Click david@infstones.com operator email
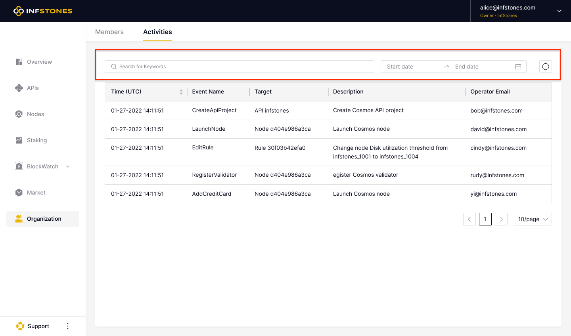This screenshot has width=571, height=336. pyautogui.click(x=498, y=129)
